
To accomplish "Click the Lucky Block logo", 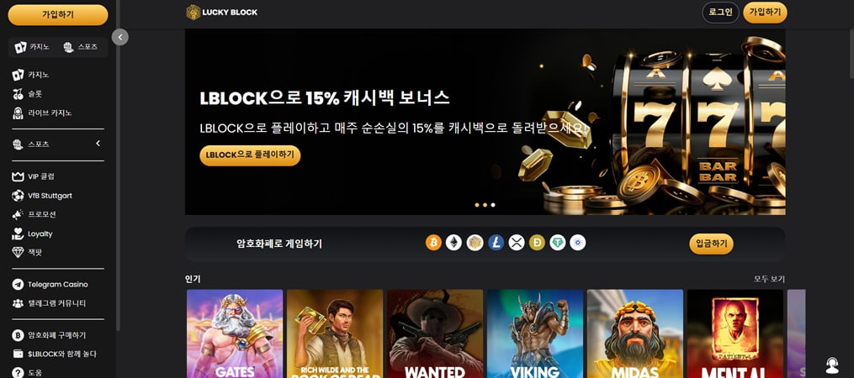I will click(x=221, y=12).
